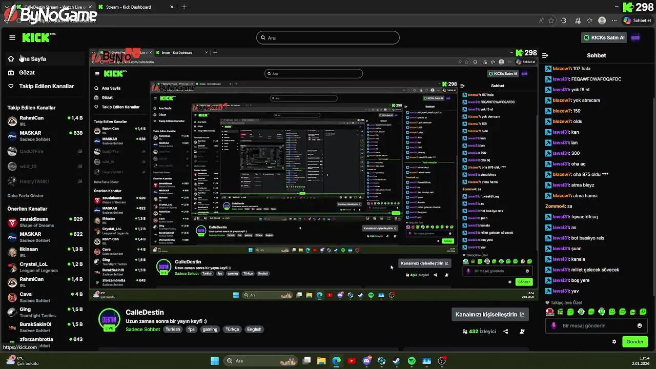This screenshot has width=656, height=369.
Task: Expand Daha Fazla Göster in followed channels
Action: coord(26,196)
